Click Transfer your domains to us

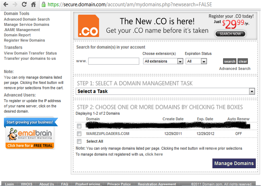(30, 58)
